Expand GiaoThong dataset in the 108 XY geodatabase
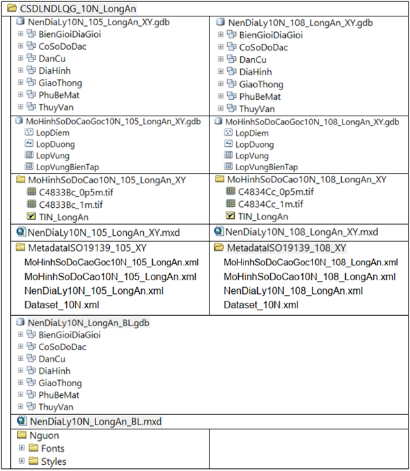The height and width of the screenshot is (471, 410). [x=220, y=84]
